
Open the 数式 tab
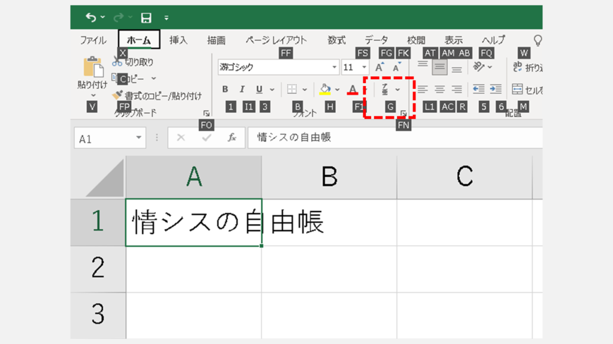[336, 40]
